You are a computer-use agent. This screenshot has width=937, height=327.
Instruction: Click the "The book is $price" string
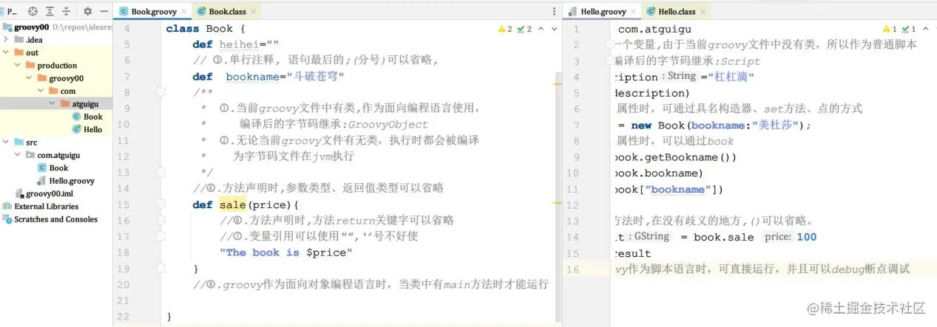click(x=286, y=252)
